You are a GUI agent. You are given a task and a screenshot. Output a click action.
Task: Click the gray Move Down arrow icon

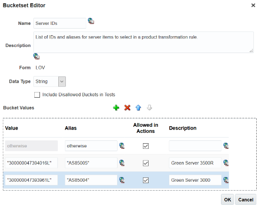tap(150, 108)
